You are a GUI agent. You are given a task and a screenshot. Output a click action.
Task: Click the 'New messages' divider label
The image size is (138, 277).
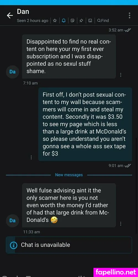tap(69, 175)
